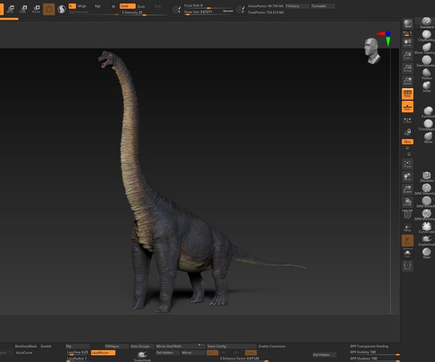Click the AccuCurve button
The height and width of the screenshot is (362, 435).
pyautogui.click(x=24, y=353)
